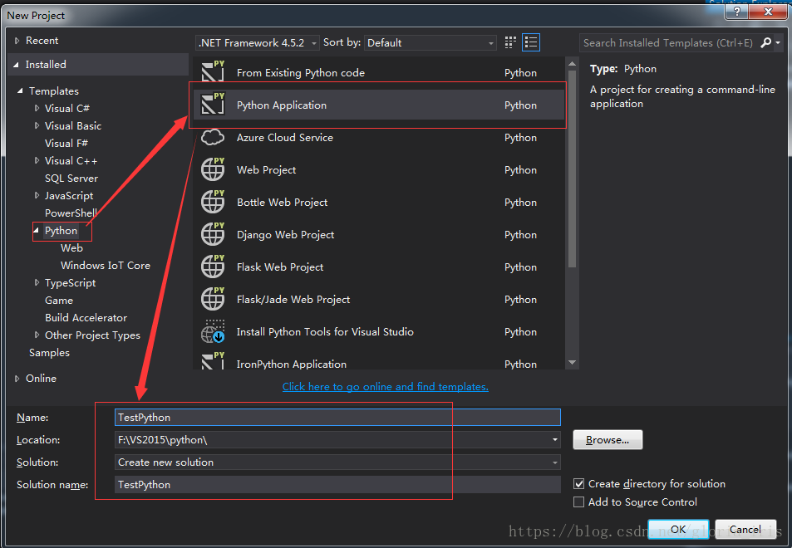Expand the Recent section
Viewport: 792px width, 548px height.
click(17, 41)
